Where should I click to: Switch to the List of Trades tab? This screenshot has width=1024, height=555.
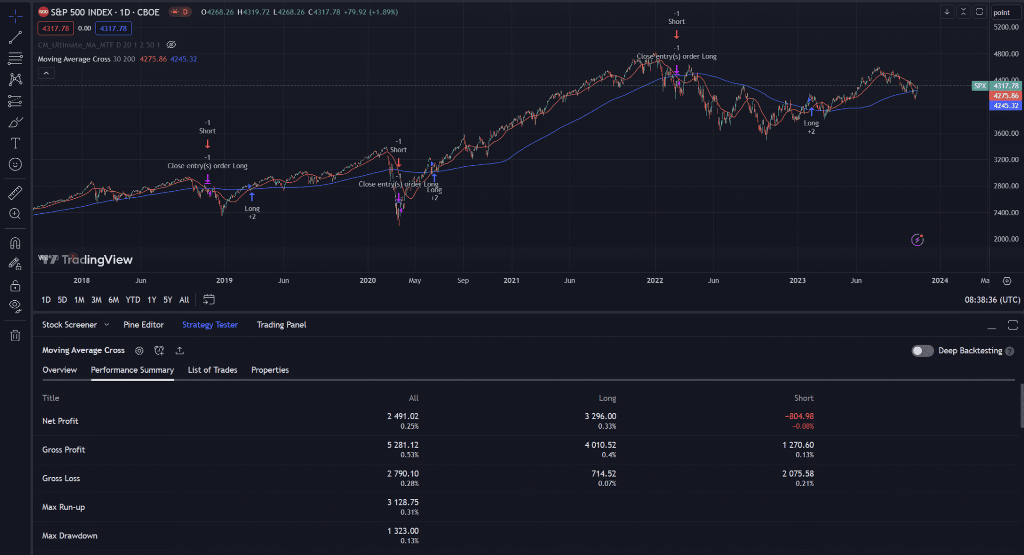coord(212,370)
